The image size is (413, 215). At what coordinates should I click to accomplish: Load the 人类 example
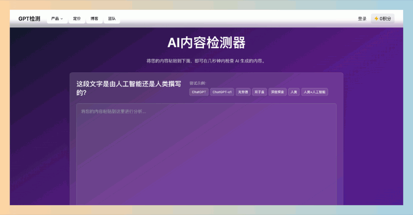pos(294,92)
